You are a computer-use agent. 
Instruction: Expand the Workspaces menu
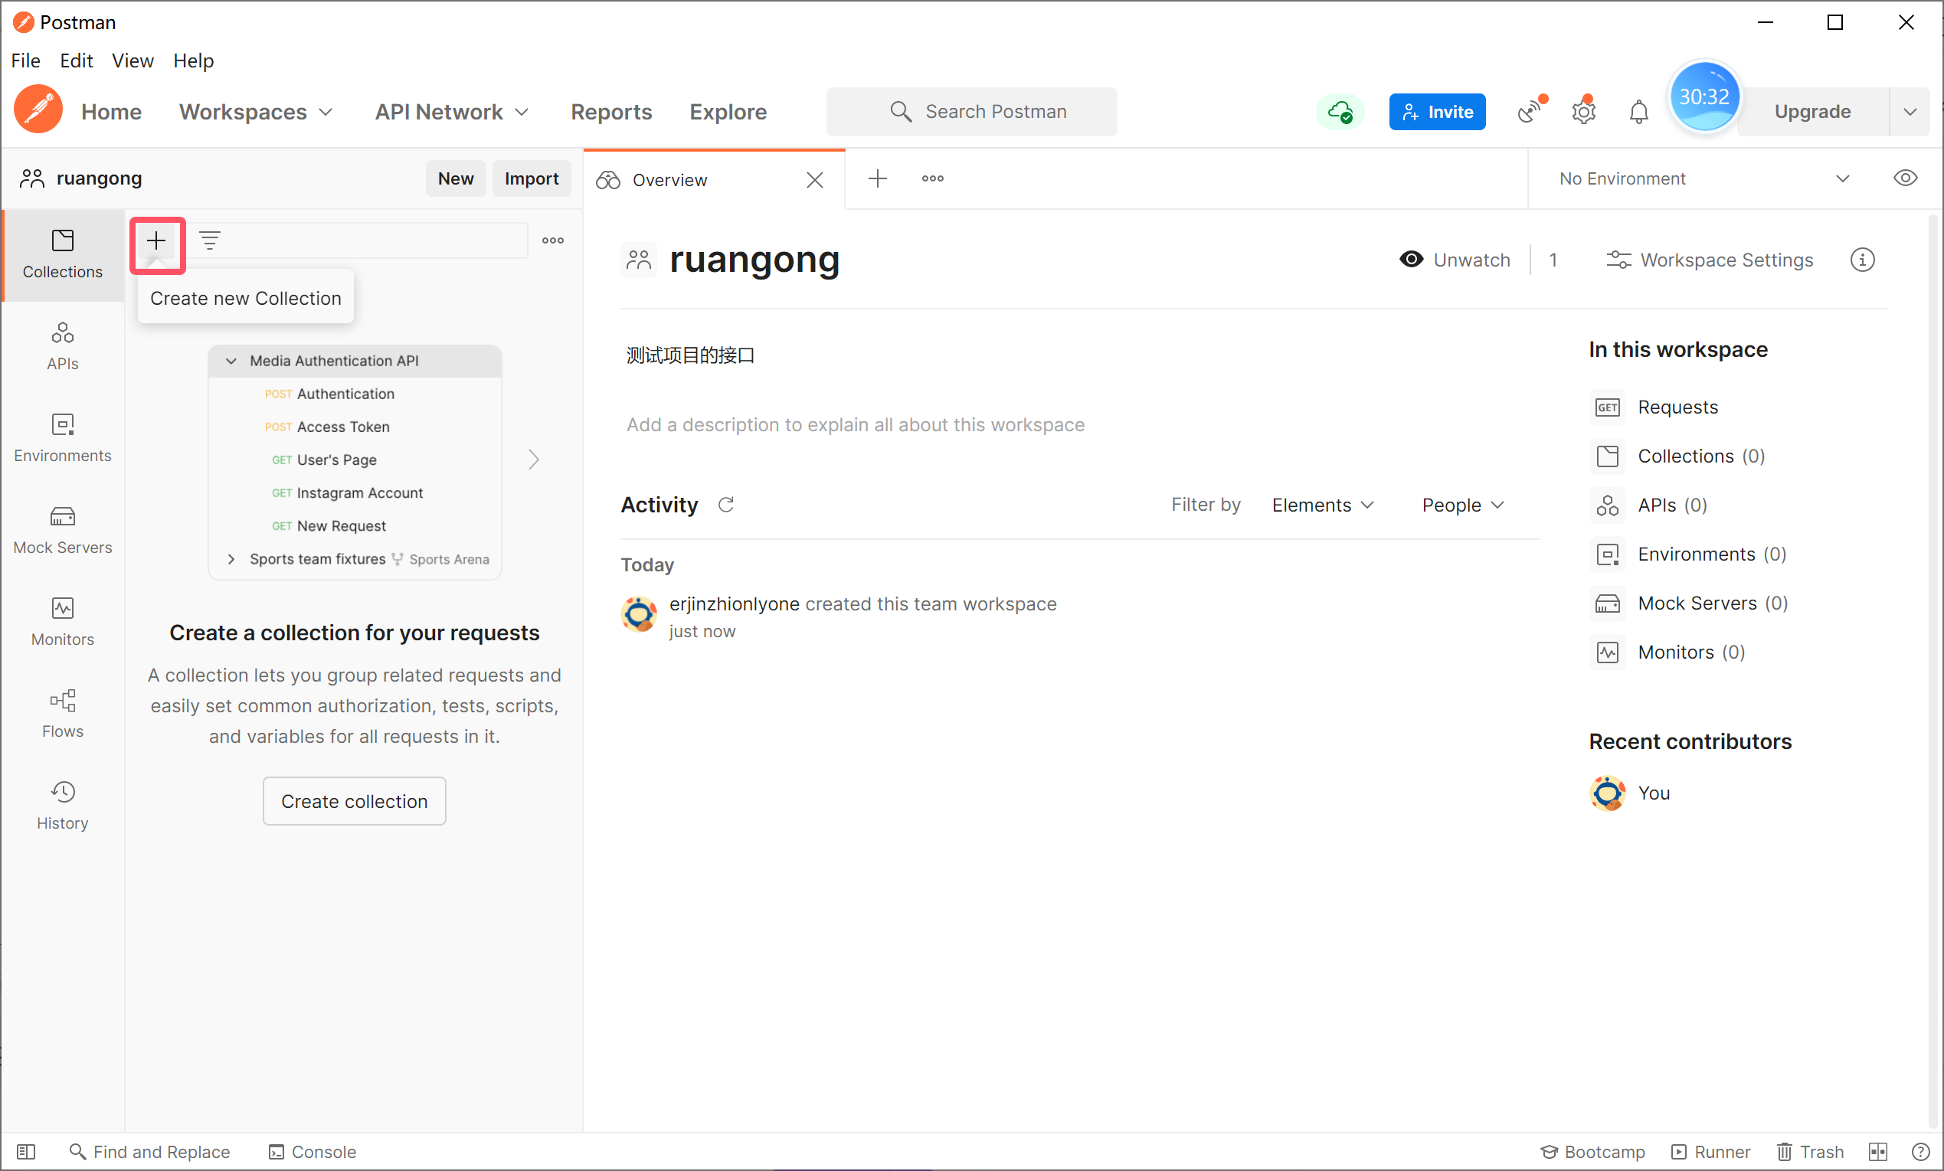(256, 112)
